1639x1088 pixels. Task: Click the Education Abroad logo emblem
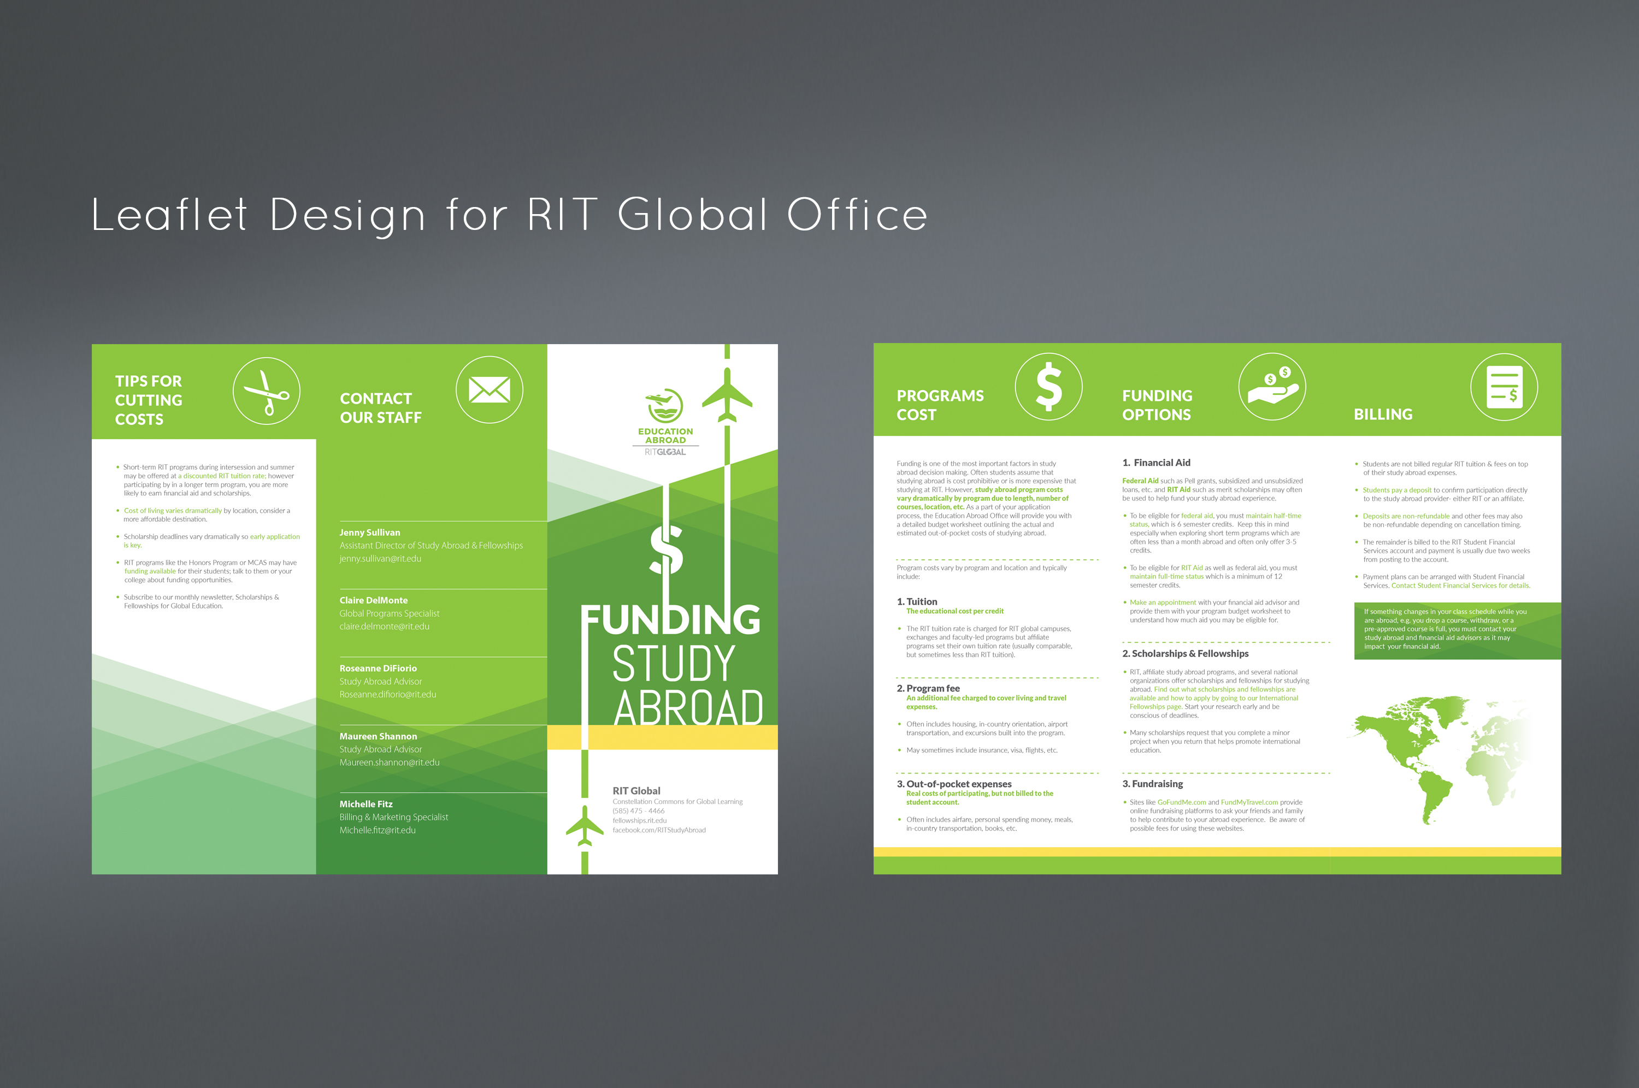coord(665,406)
